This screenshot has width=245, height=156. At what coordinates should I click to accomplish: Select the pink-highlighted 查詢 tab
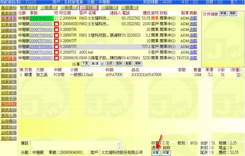[x=89, y=7]
